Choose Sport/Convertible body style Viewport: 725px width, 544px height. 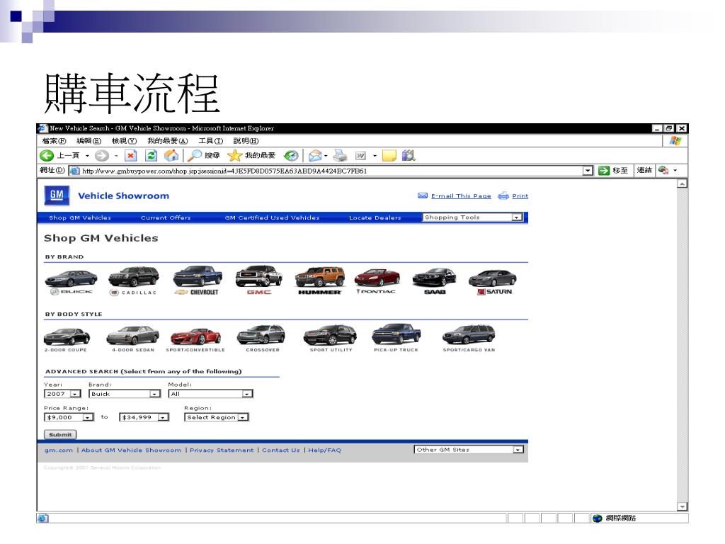195,340
